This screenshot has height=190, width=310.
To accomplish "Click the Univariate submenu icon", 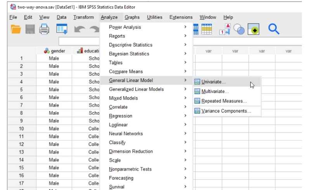I will click(197, 82).
